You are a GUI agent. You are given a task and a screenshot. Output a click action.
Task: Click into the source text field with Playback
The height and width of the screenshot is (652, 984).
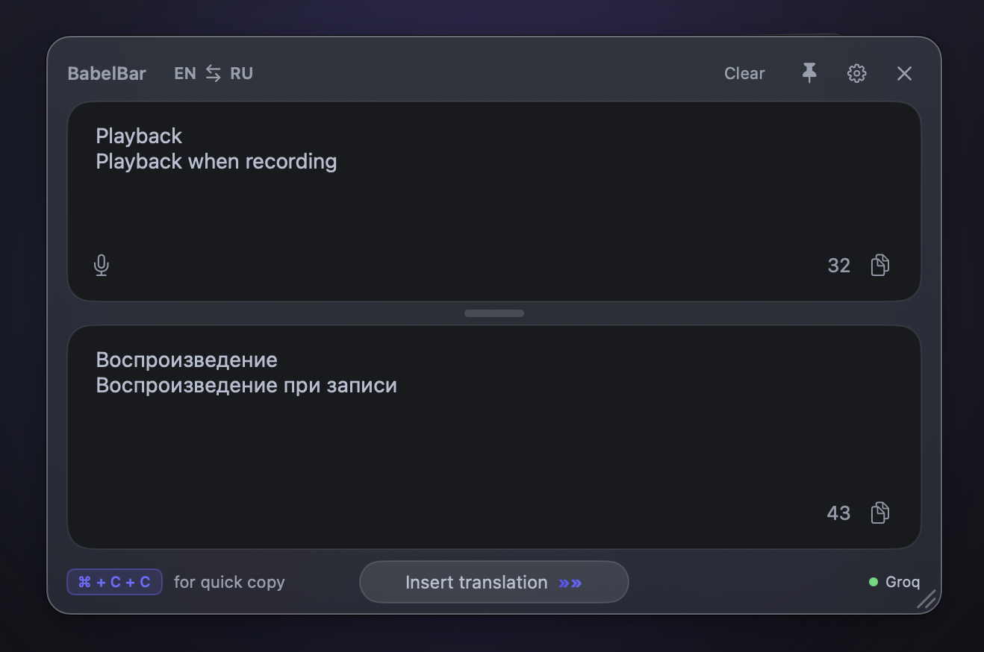click(x=493, y=201)
